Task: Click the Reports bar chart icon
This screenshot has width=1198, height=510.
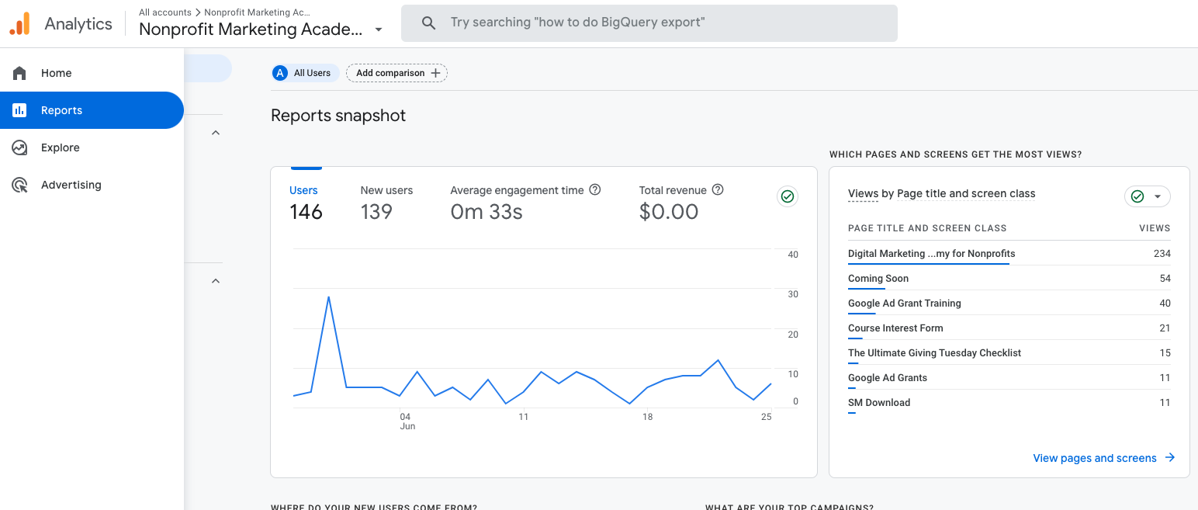Action: point(19,110)
